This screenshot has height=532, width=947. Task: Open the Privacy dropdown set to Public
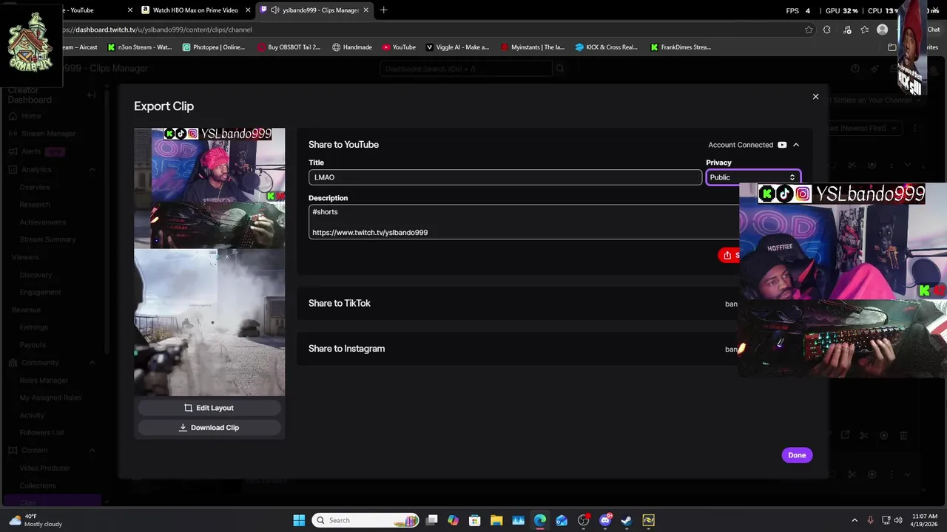(753, 177)
